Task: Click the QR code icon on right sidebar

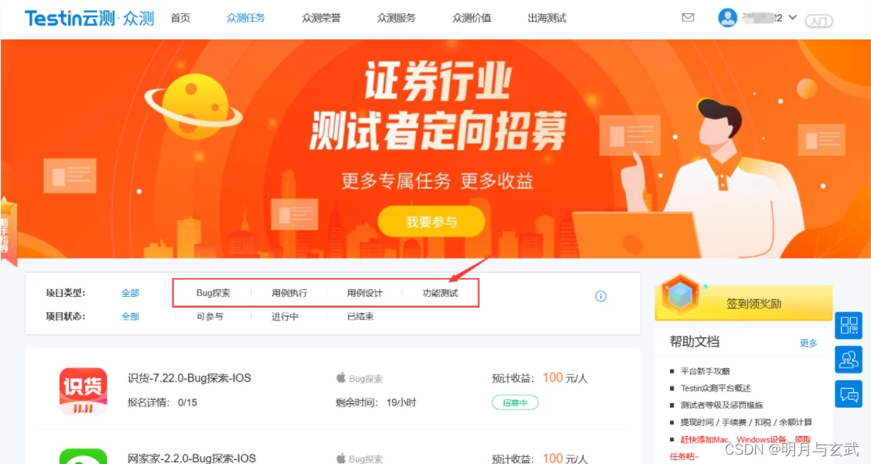Action: pos(848,325)
